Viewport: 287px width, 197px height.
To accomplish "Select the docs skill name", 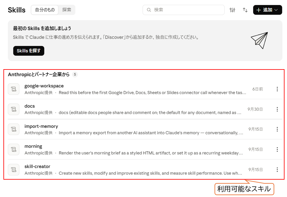I will pyautogui.click(x=30, y=106).
